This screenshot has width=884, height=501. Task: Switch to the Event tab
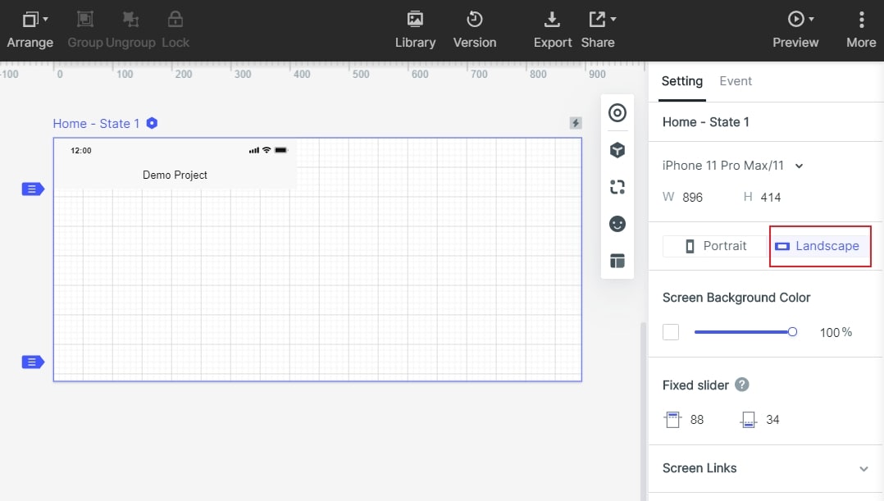735,81
